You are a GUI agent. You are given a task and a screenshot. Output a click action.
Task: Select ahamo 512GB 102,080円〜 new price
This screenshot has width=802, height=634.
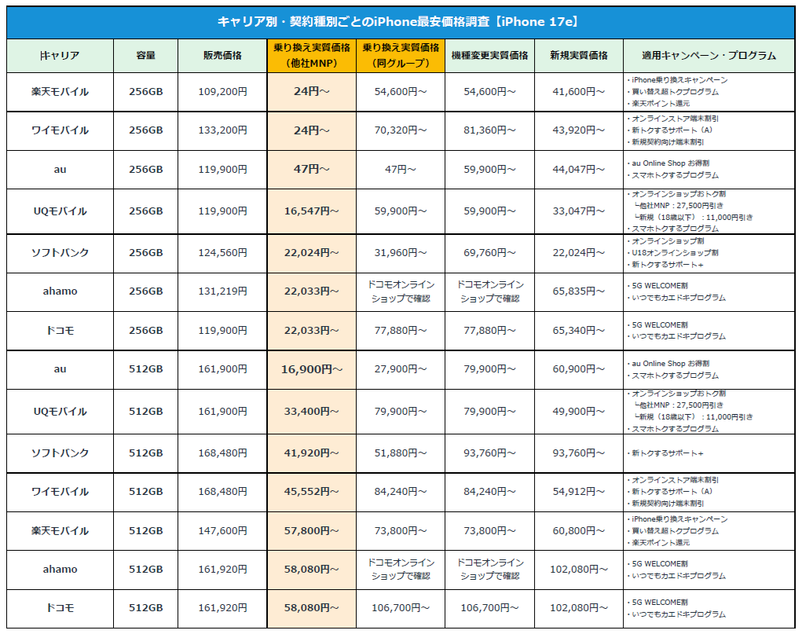(578, 570)
